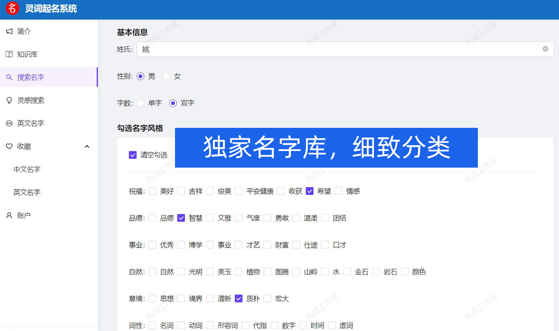Check the 温柔 checkbox
559x331 pixels.
point(296,218)
